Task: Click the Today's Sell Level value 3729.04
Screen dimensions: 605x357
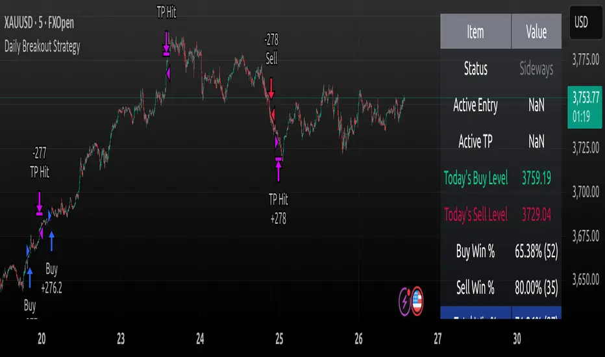Action: [536, 215]
